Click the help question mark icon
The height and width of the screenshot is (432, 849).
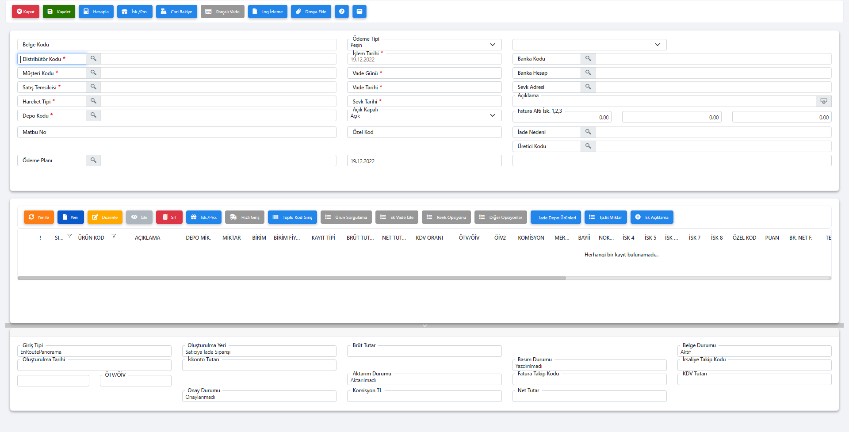point(341,11)
